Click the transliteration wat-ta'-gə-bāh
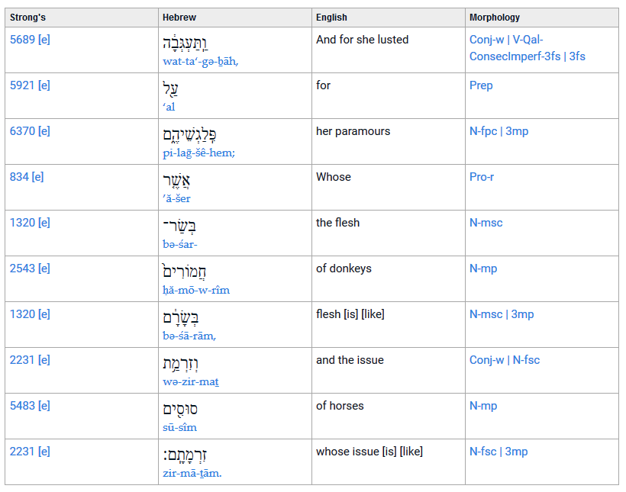This screenshot has width=626, height=492. 201,62
